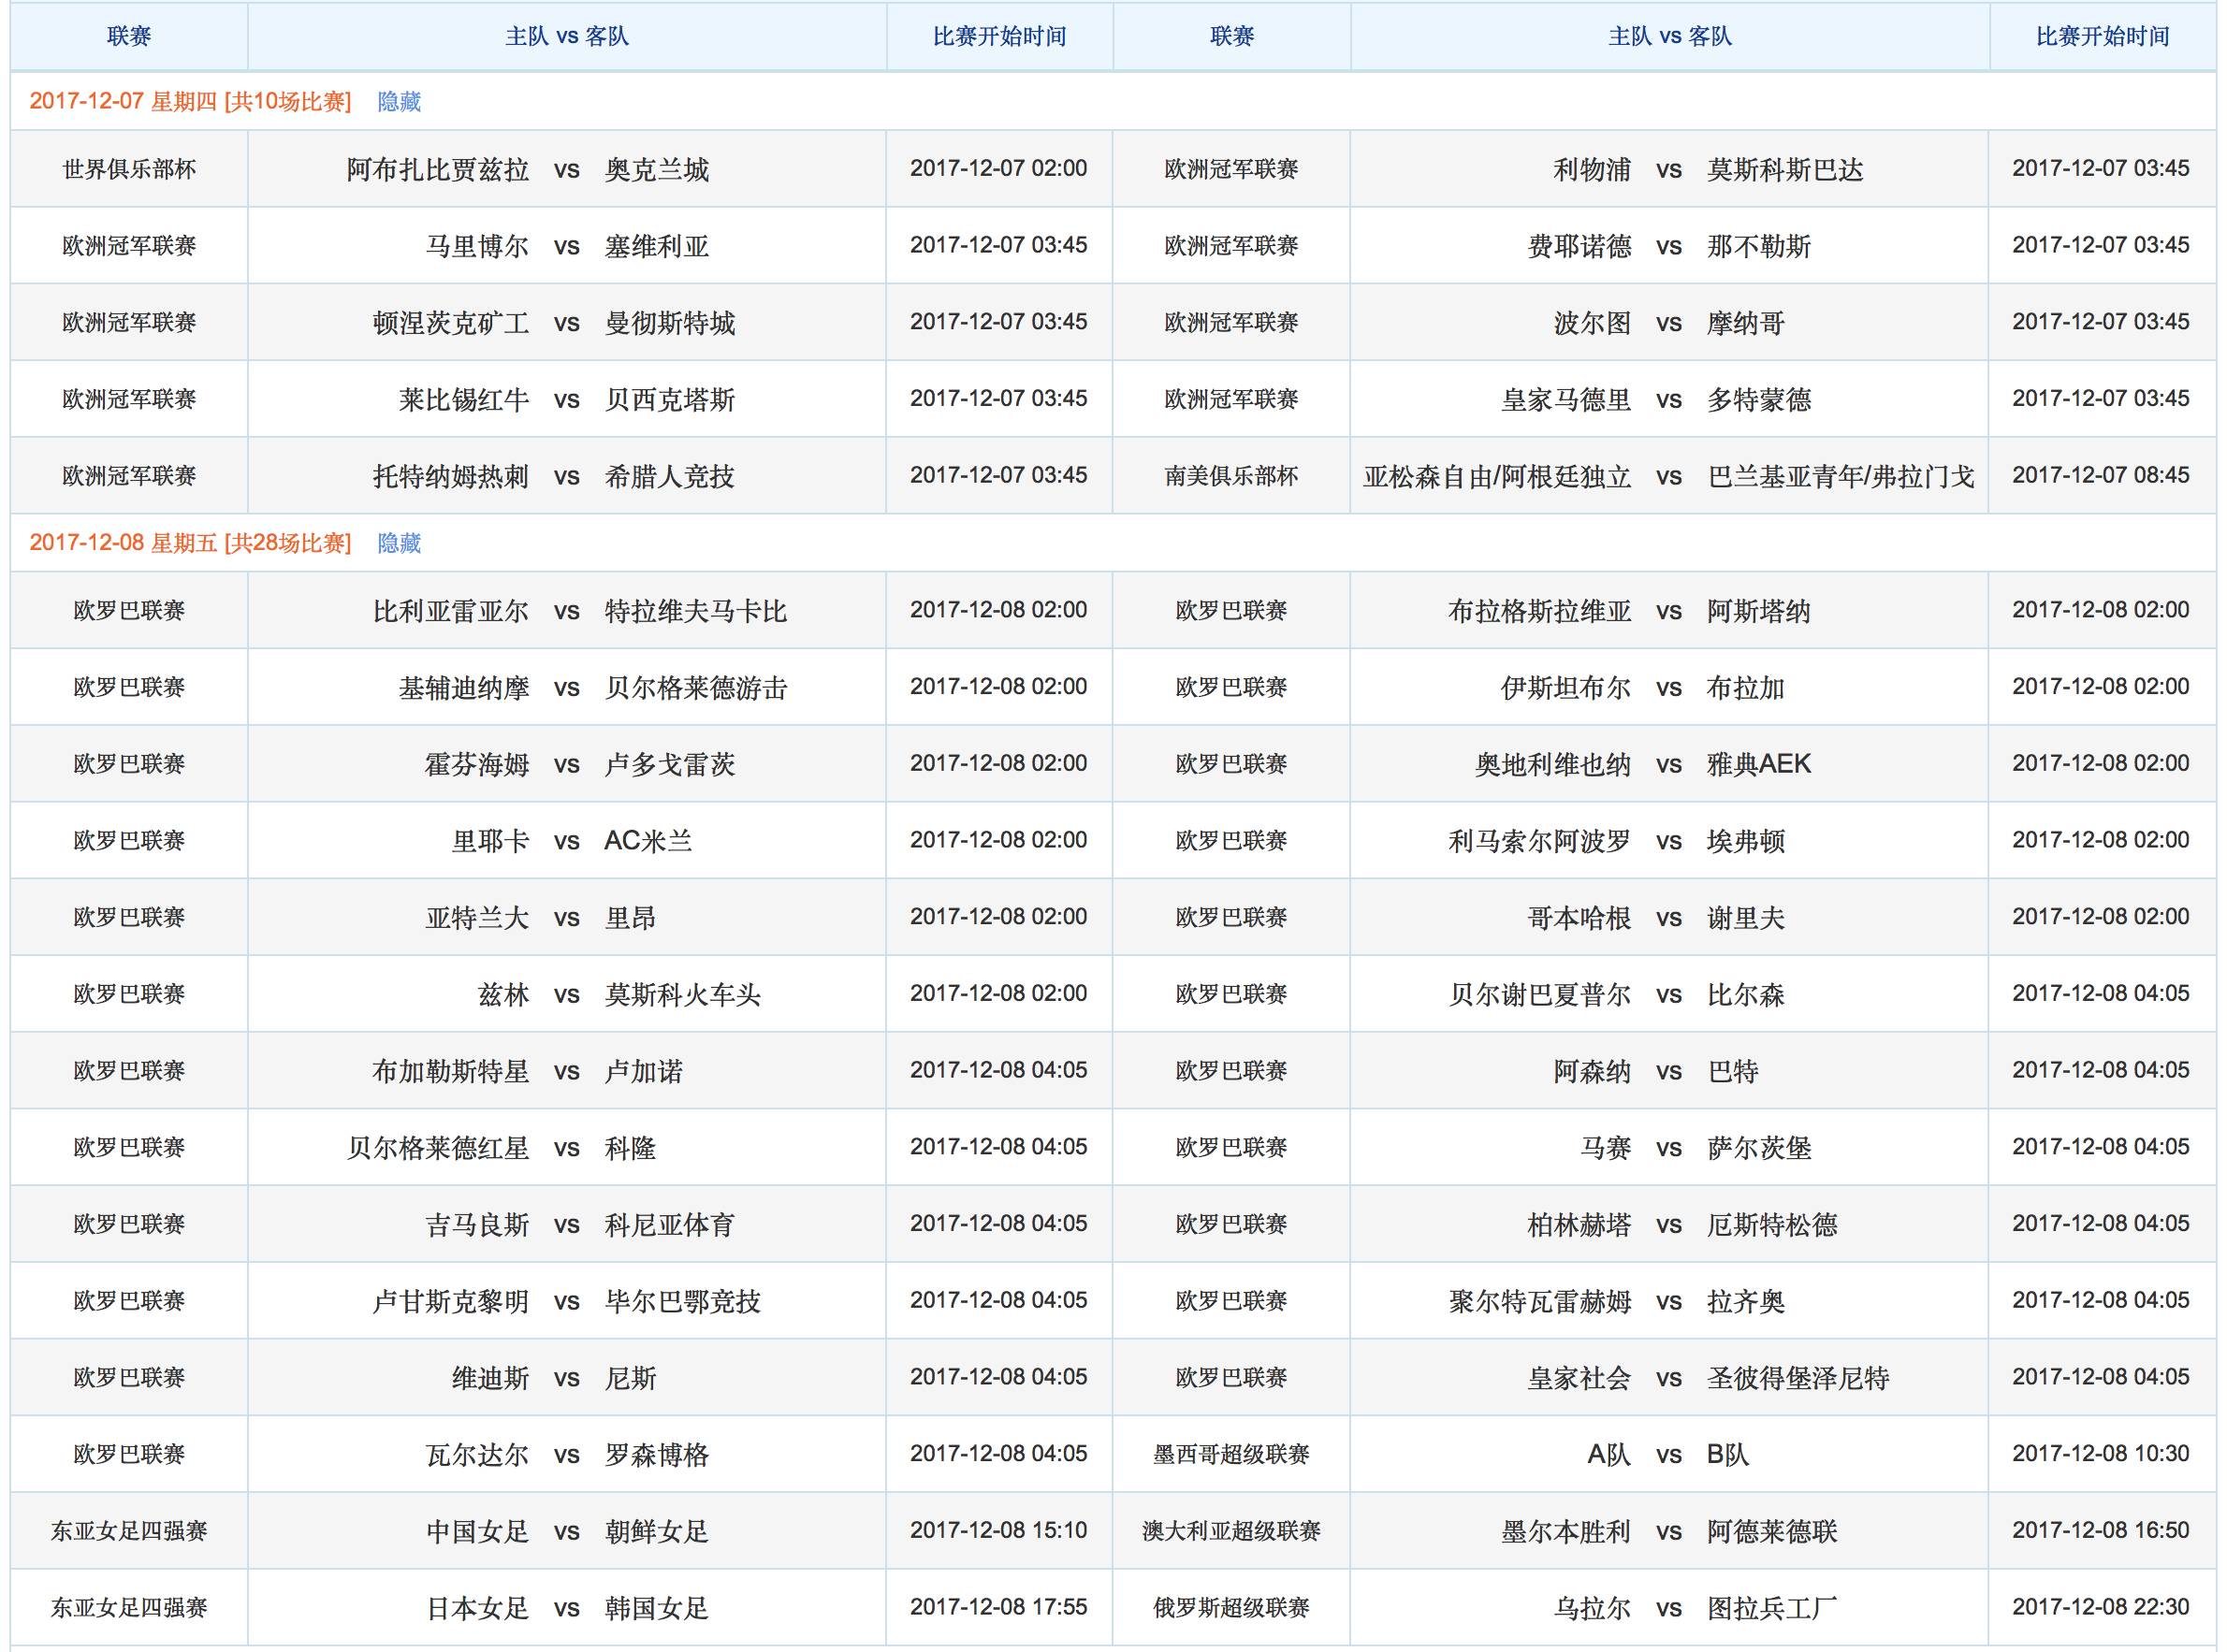Select the start time 2017-12-08 15:10
This screenshot has width=2227, height=1652.
pyautogui.click(x=998, y=1530)
